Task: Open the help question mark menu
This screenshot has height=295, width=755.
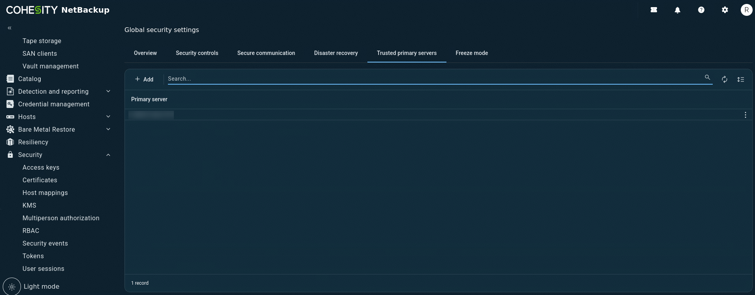Action: tap(701, 10)
